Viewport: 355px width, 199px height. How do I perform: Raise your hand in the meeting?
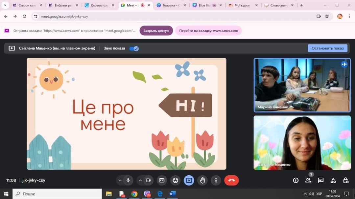tap(202, 180)
